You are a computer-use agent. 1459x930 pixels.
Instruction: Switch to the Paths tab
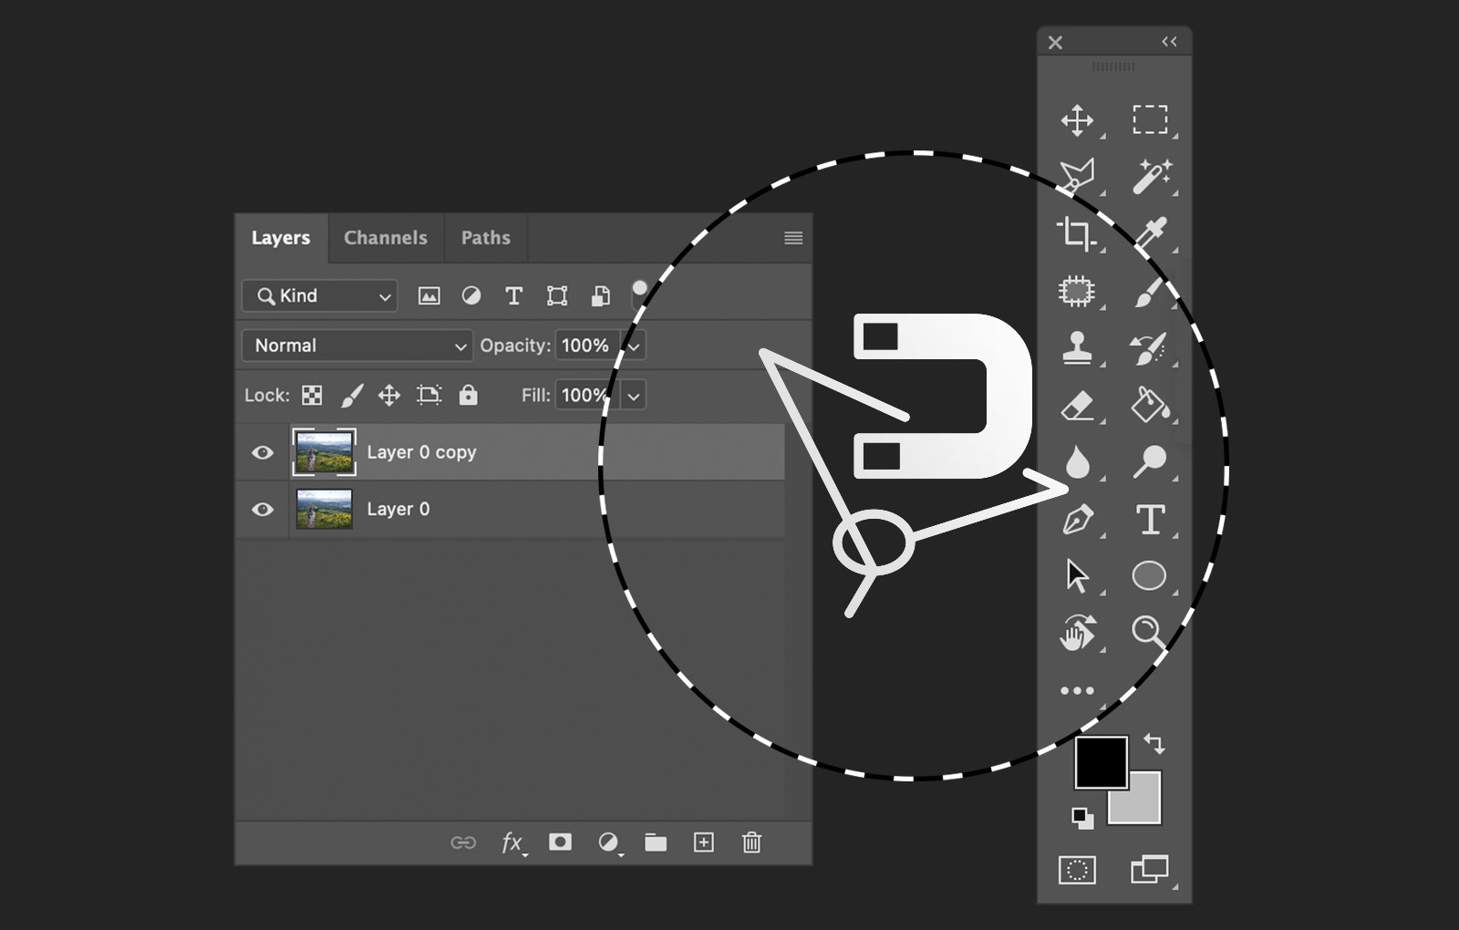486,238
